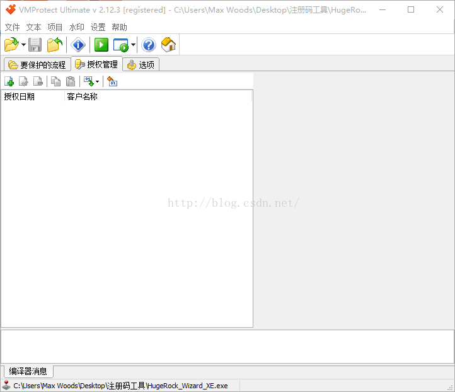Click the yellow house home icon
455x392 pixels.
point(169,45)
